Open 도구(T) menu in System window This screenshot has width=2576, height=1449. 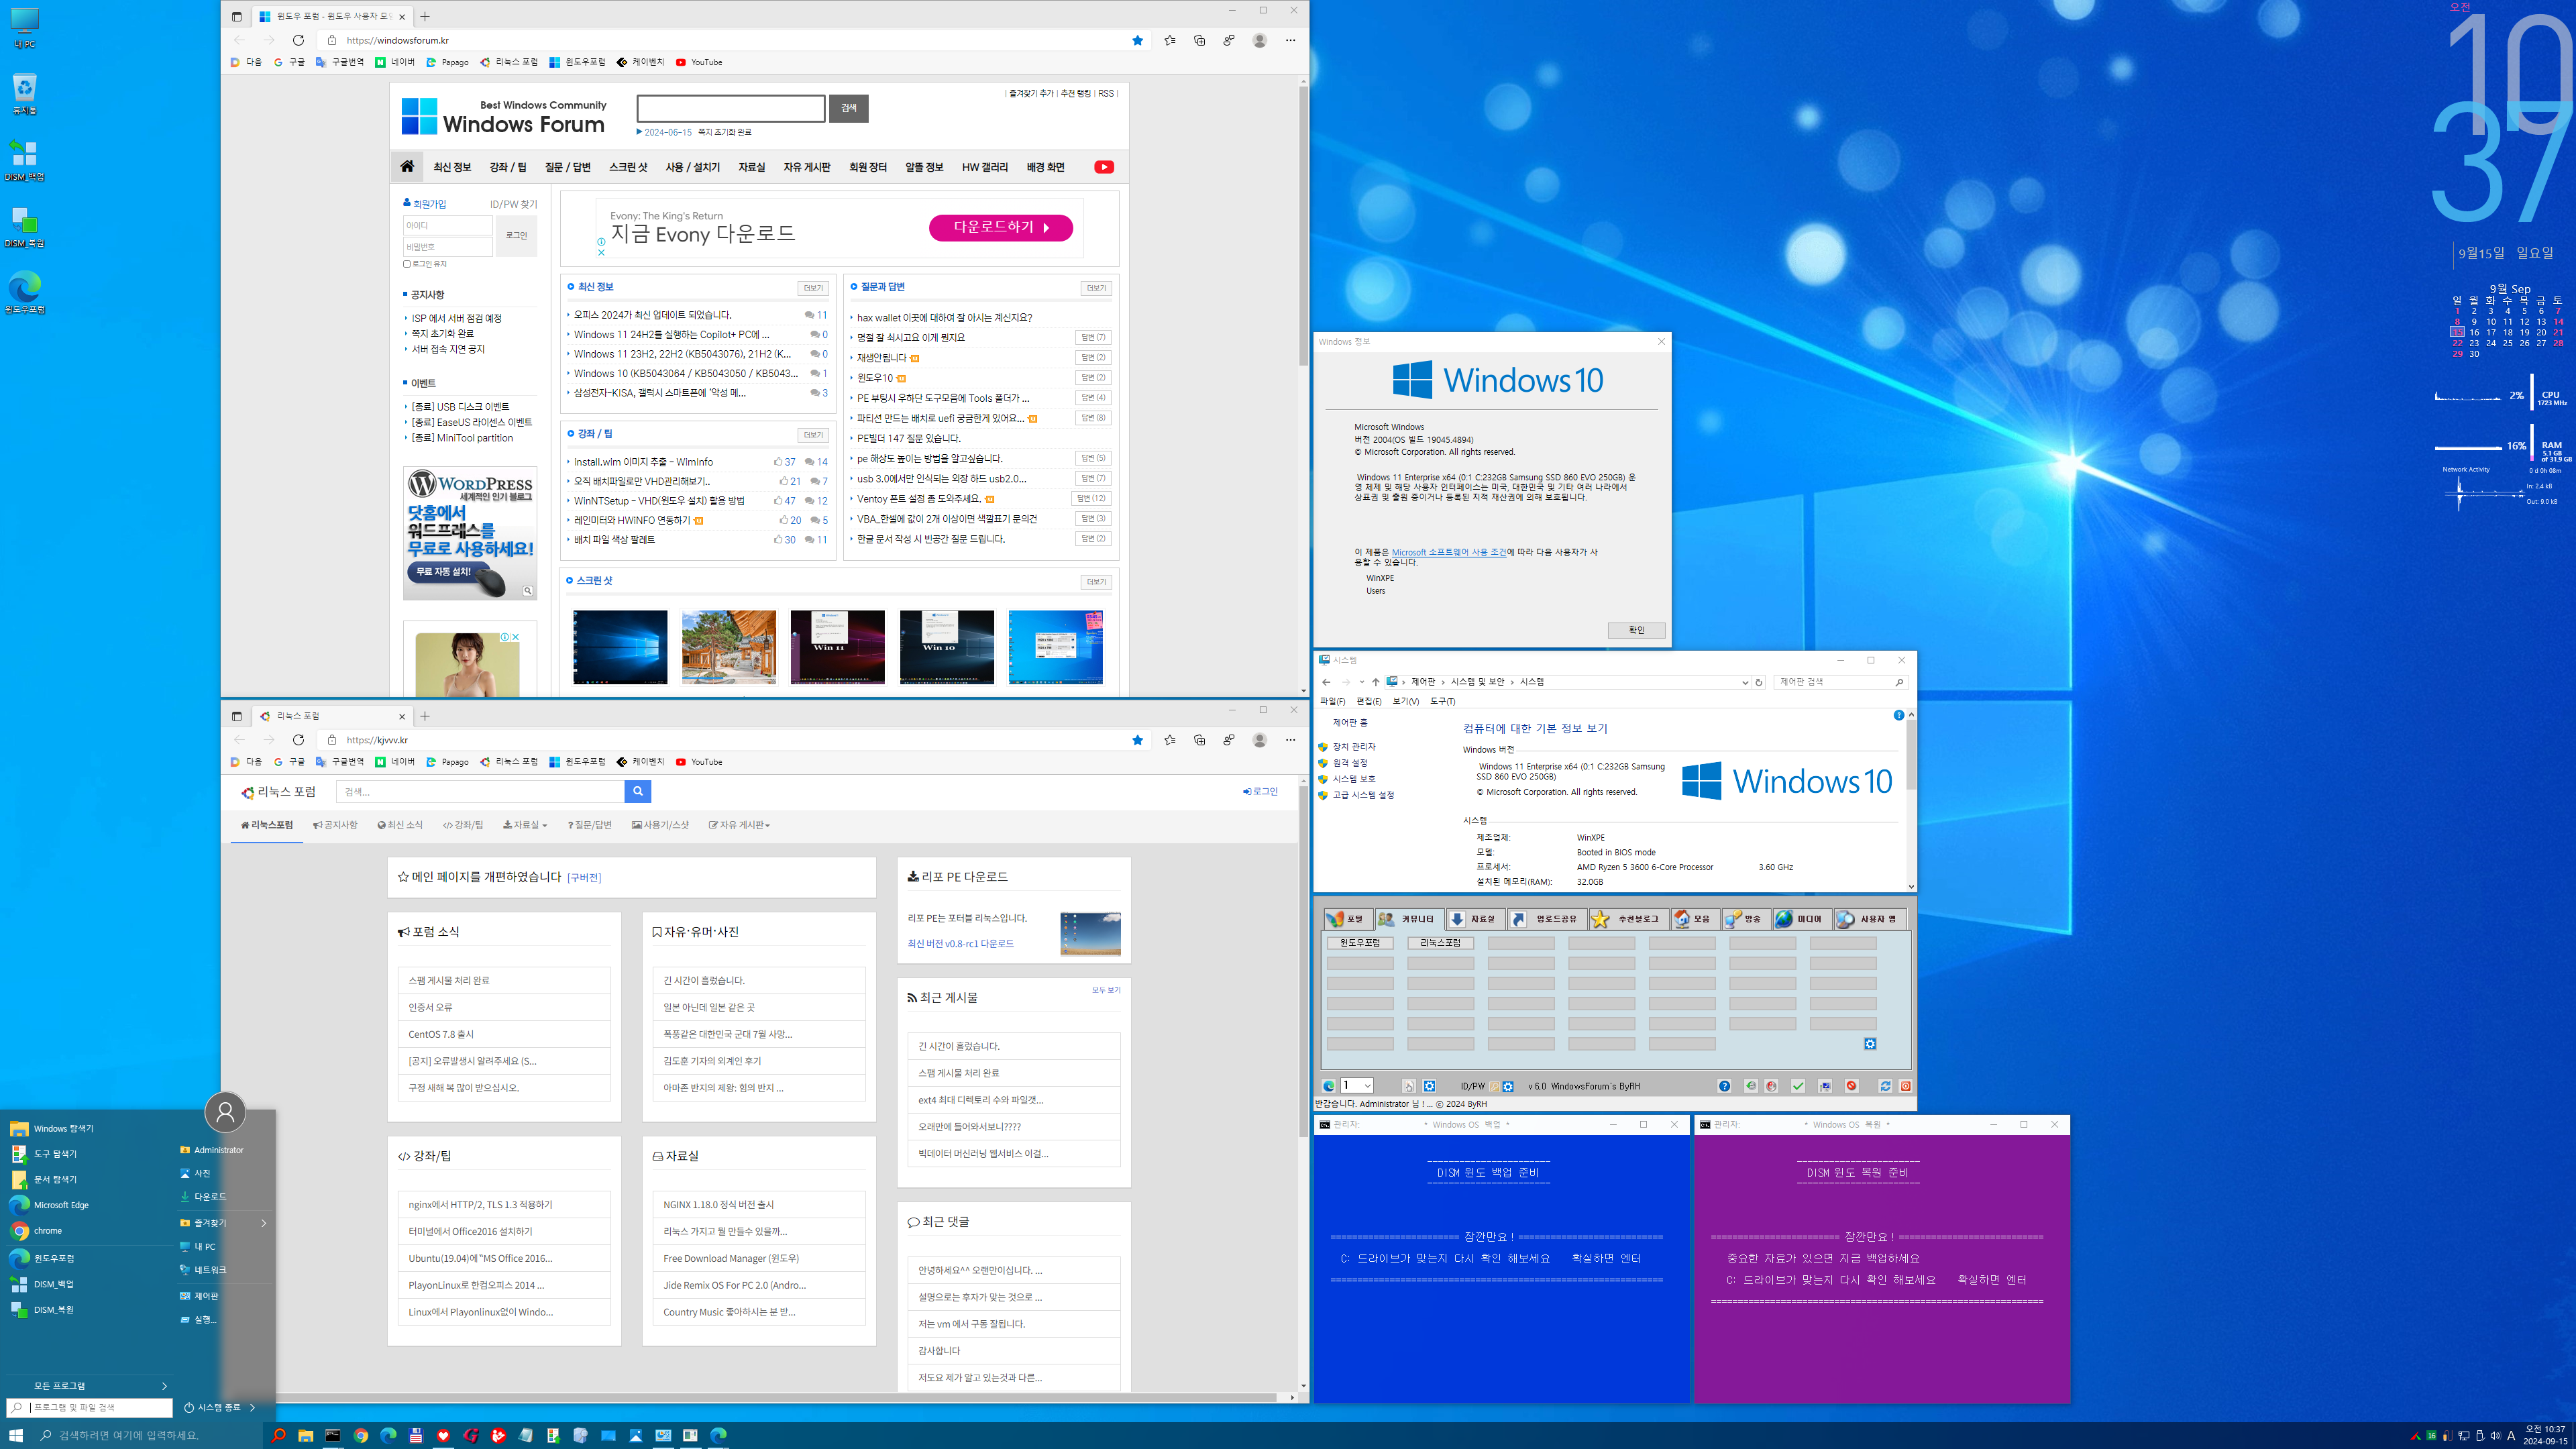(1442, 701)
